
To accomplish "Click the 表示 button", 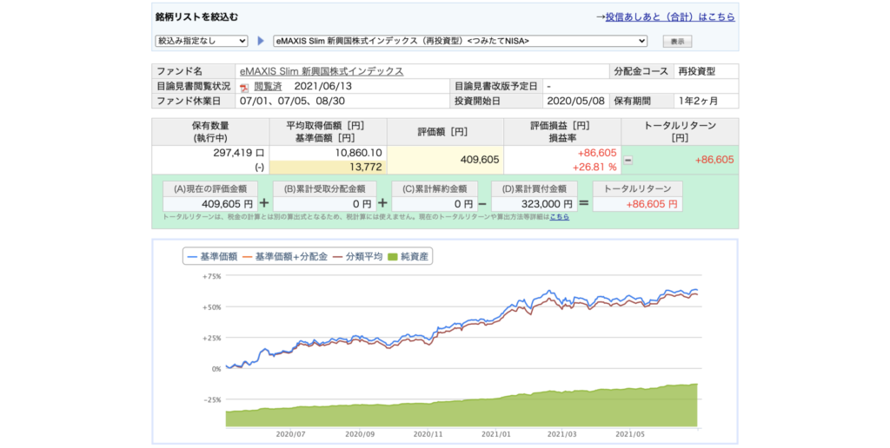I will coord(677,42).
